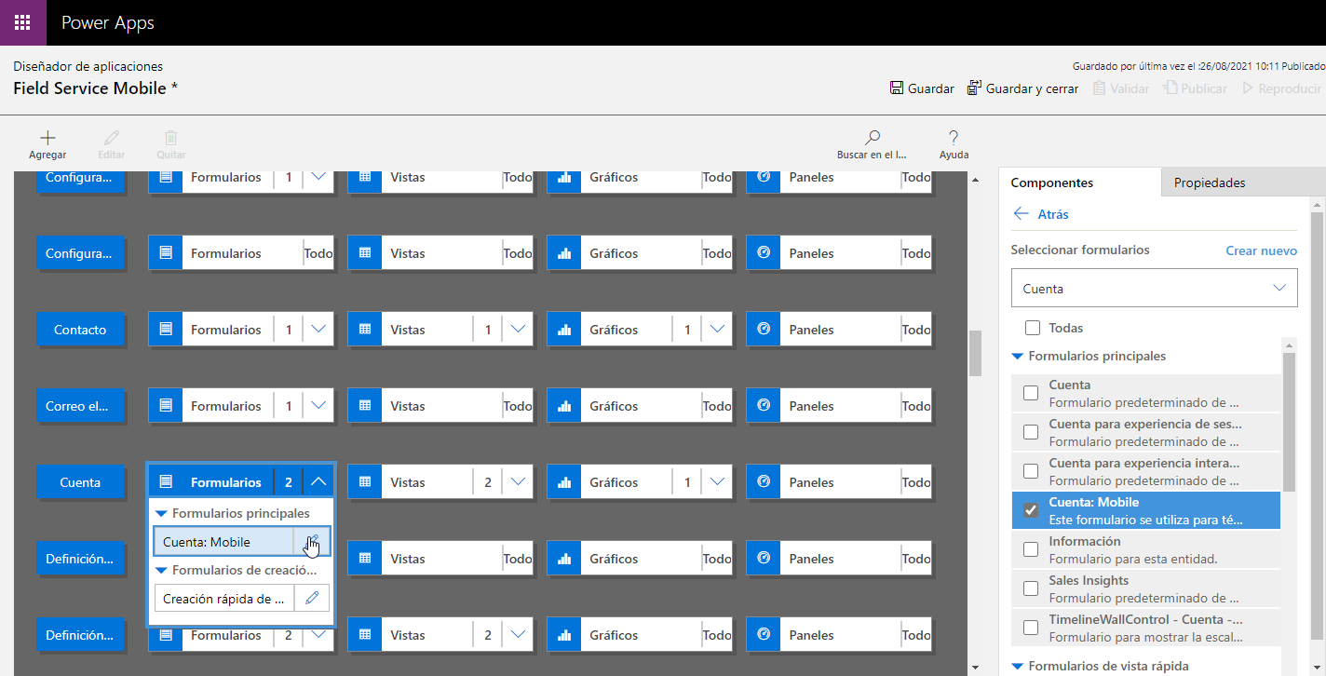
Task: Click the Crear nuevo link
Action: 1261,250
